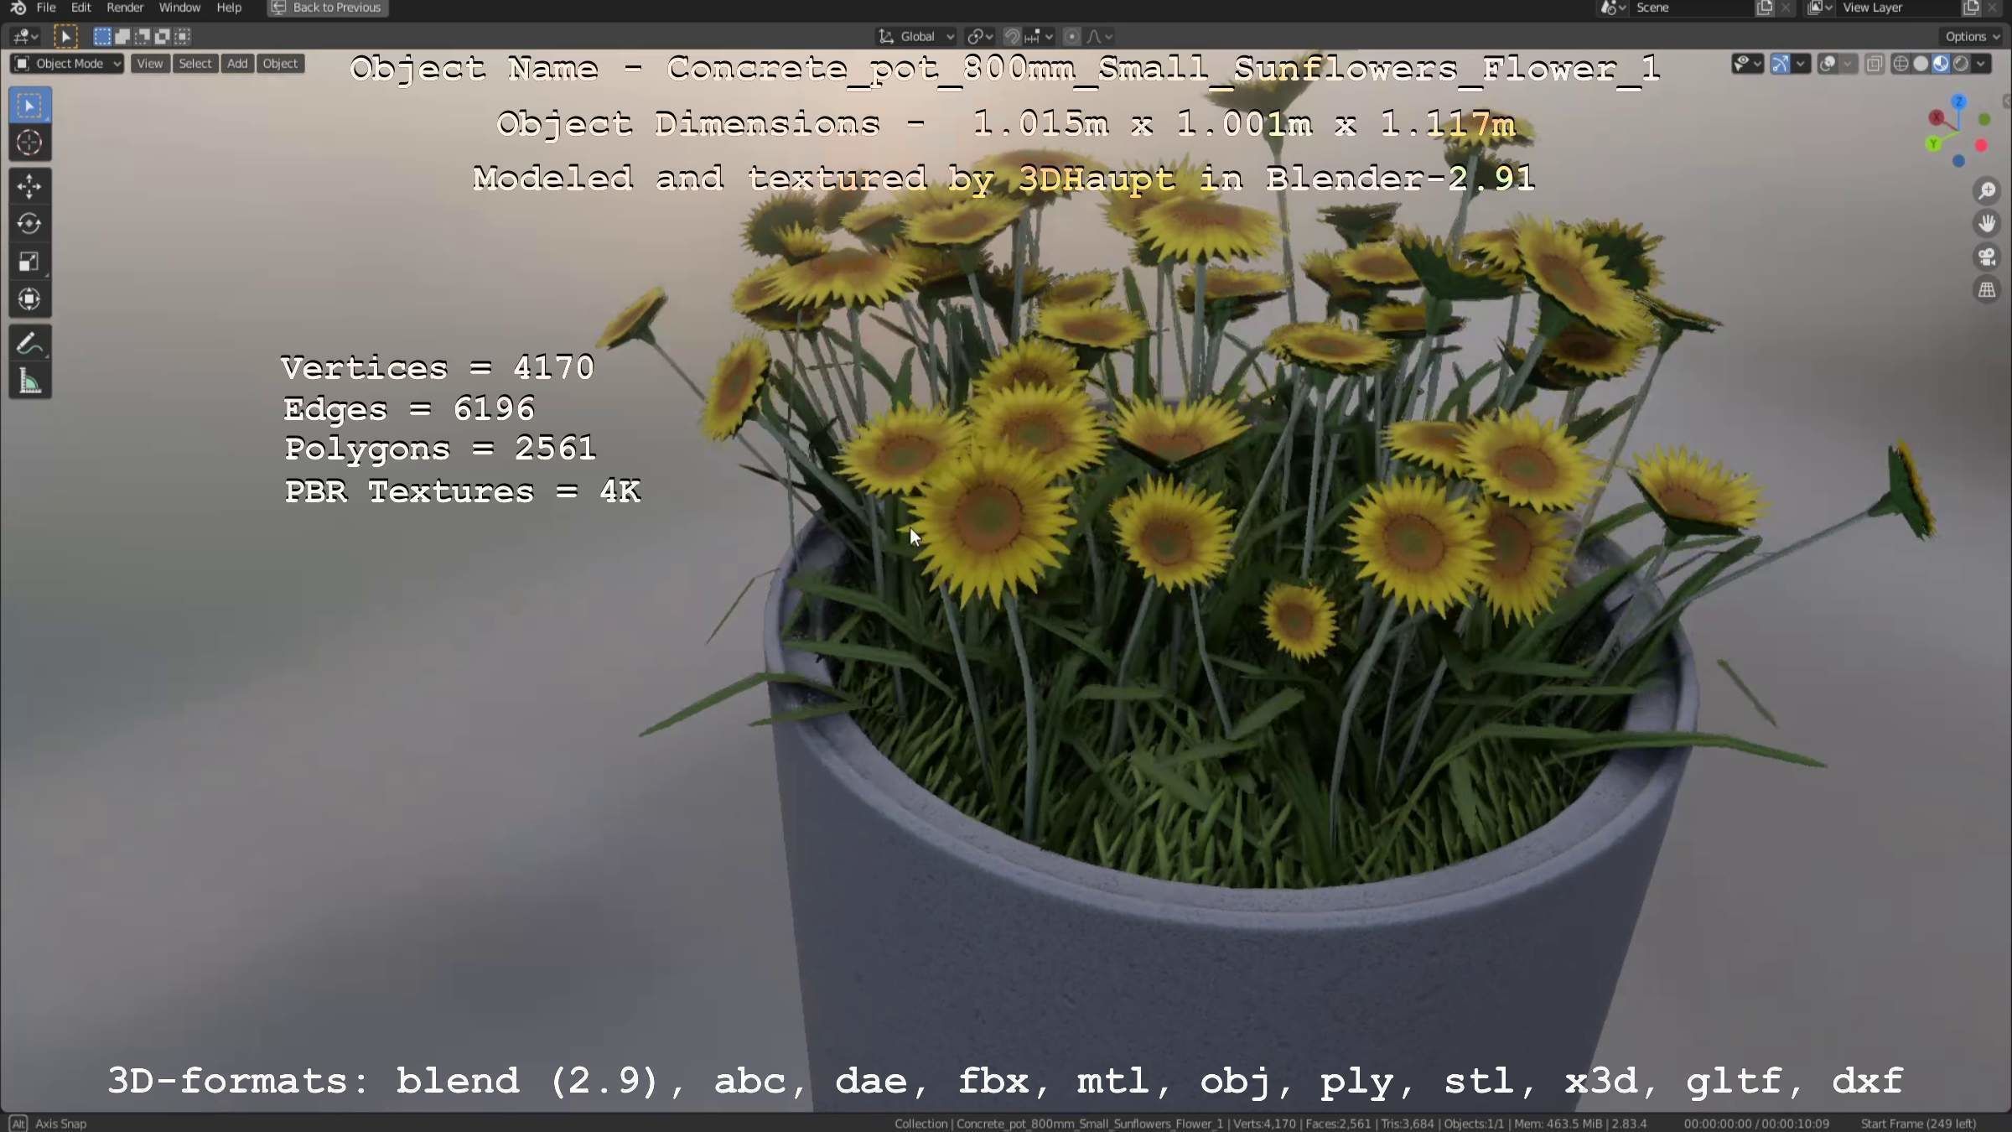Toggle perspective/orthographic grid icon
Viewport: 2012px width, 1132px height.
coord(1987,290)
